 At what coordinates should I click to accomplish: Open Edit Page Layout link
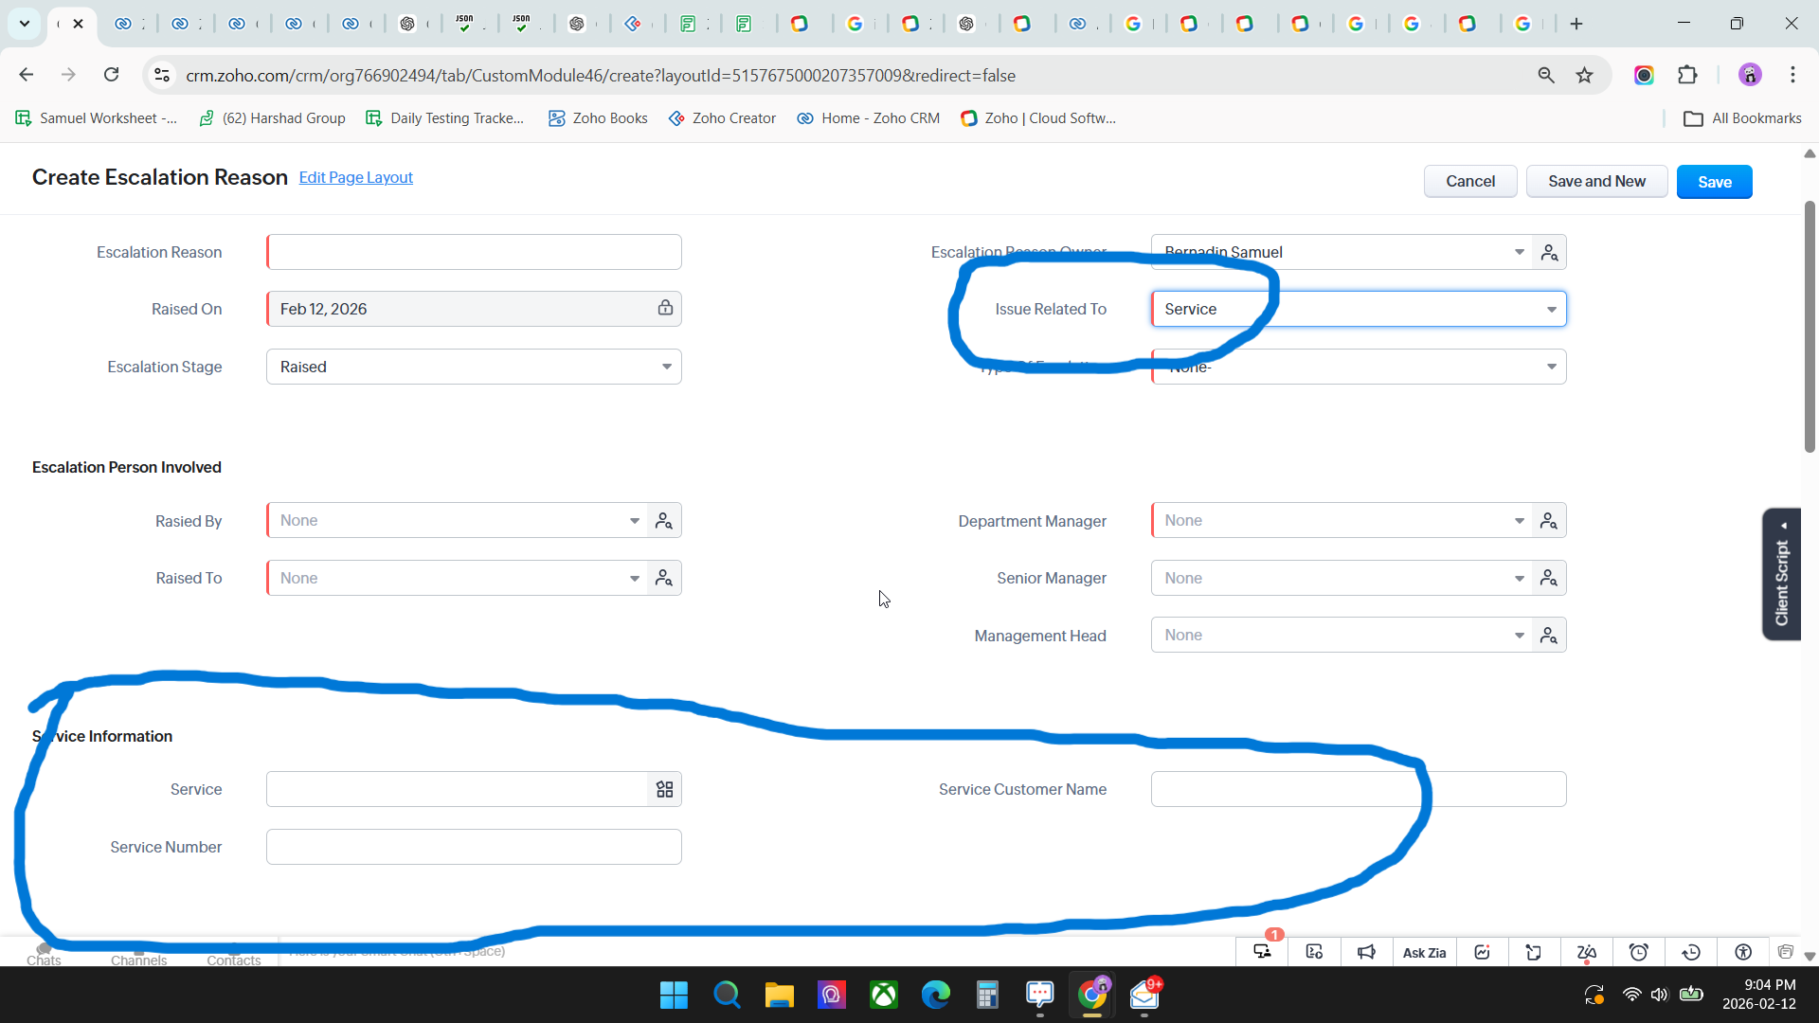[355, 178]
